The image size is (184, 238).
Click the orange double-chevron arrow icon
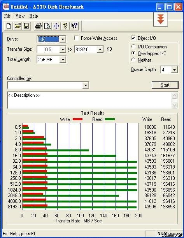click(161, 19)
